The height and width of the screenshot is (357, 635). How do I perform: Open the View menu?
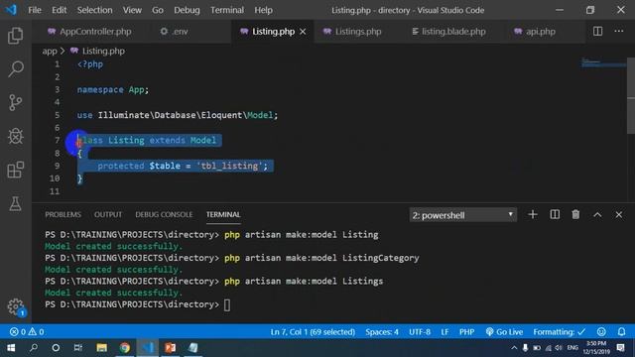tap(132, 10)
